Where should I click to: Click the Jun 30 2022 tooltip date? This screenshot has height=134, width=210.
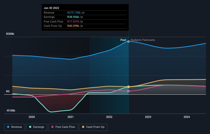click(x=51, y=8)
